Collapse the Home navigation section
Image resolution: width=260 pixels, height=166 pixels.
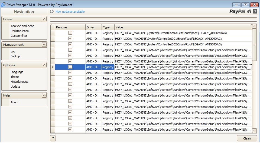click(44, 19)
